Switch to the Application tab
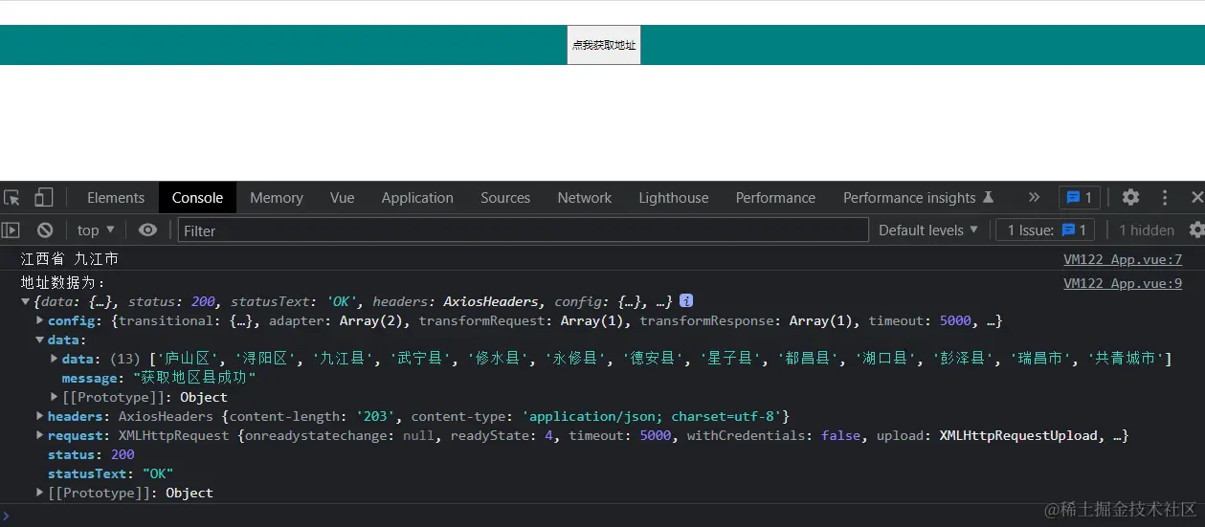Image resolution: width=1205 pixels, height=527 pixels. 417,198
